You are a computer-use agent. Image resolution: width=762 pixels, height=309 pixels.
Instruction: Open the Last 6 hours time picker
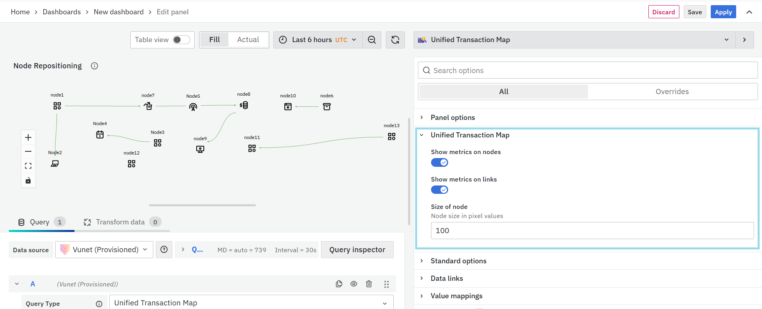pyautogui.click(x=318, y=40)
